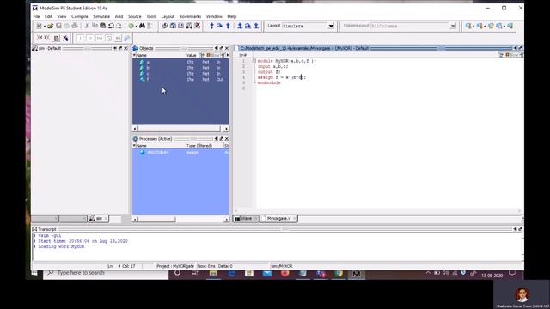Click the New file toolbar icon
This screenshot has height=309, width=550.
[x=39, y=26]
